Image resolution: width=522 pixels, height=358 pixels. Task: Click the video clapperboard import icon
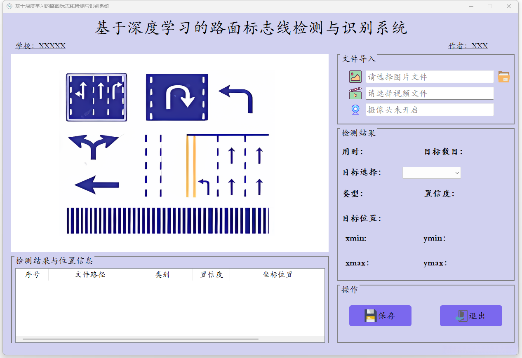(355, 93)
